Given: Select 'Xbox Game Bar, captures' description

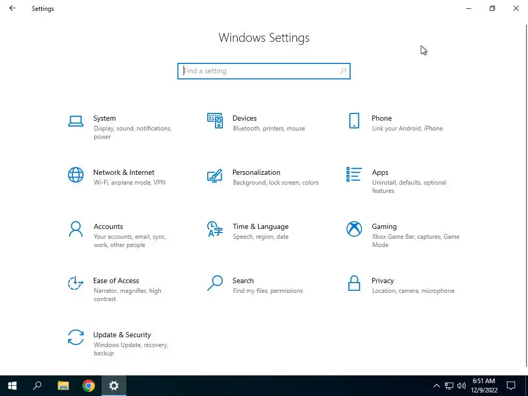Looking at the screenshot, I should pos(416,241).
